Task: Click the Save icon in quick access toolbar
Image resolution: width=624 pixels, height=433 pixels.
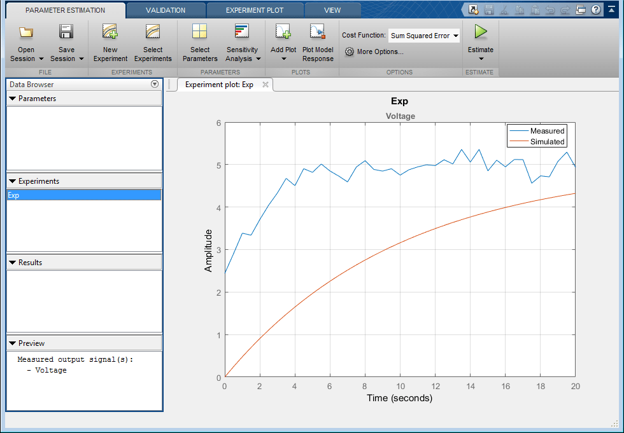Action: coord(489,10)
